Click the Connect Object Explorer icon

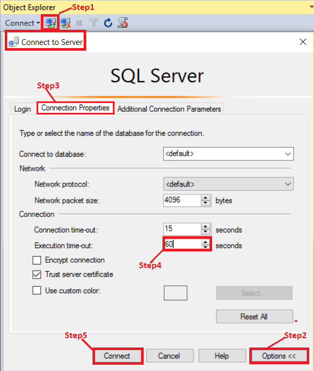tap(51, 23)
